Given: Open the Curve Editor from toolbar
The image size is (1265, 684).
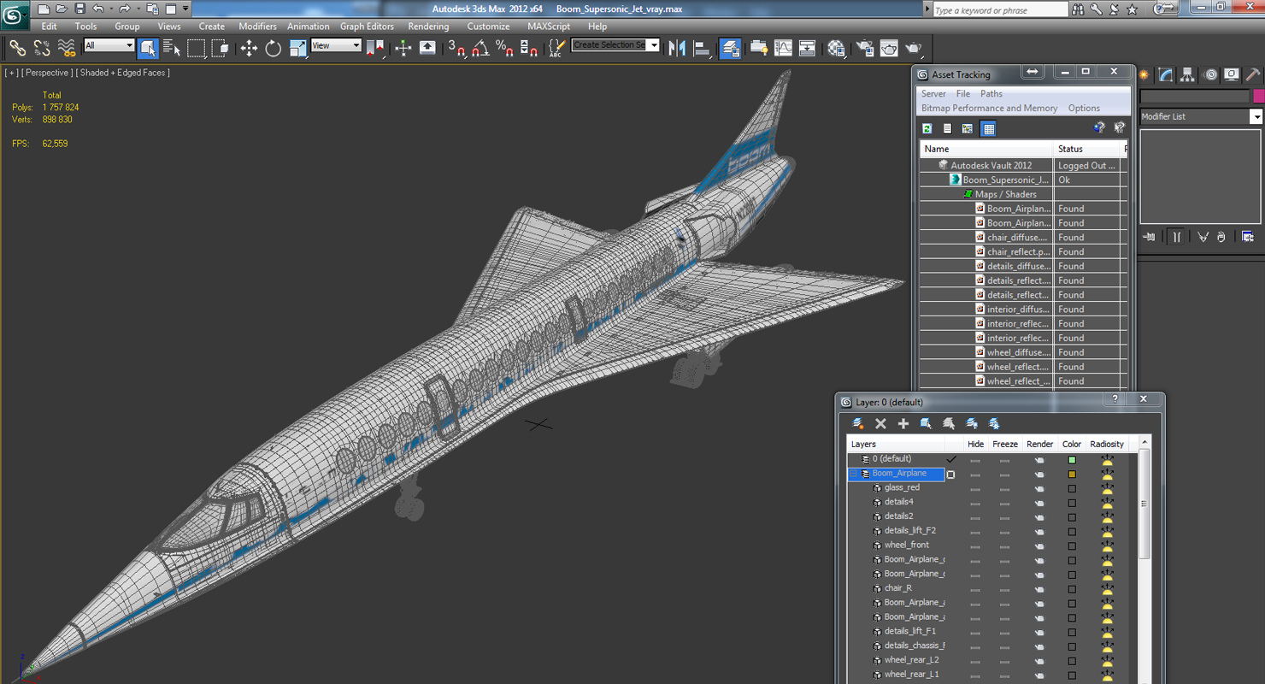Looking at the screenshot, I should (x=783, y=48).
